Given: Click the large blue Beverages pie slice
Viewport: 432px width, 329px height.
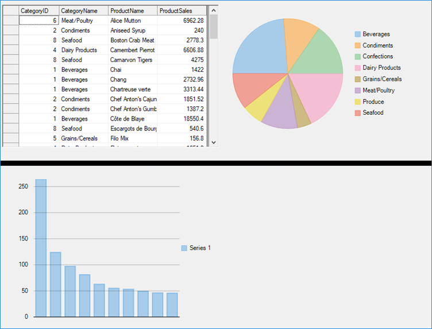Looking at the screenshot, I should tap(259, 49).
